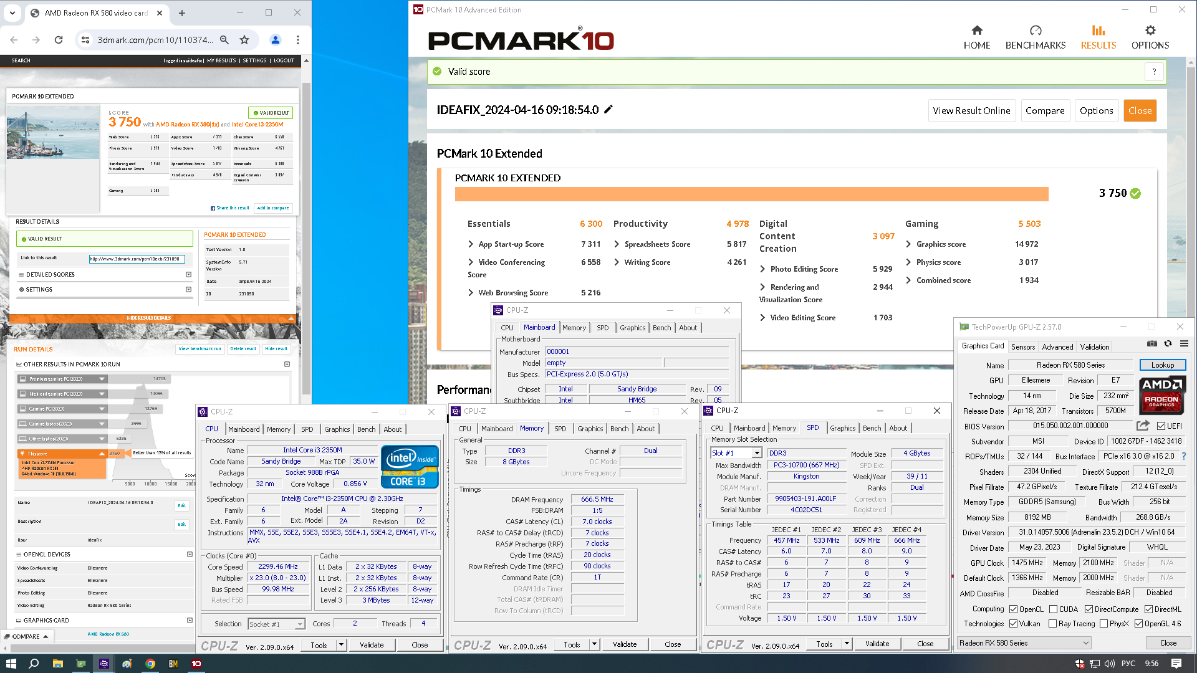This screenshot has width=1197, height=673.
Task: Expand Premium gaming PC(2023) comparison
Action: click(102, 379)
